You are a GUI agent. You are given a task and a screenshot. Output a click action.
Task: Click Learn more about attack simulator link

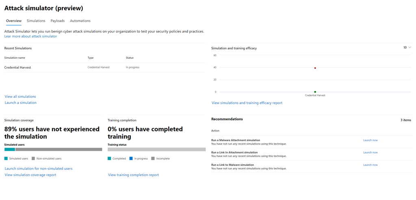click(30, 36)
